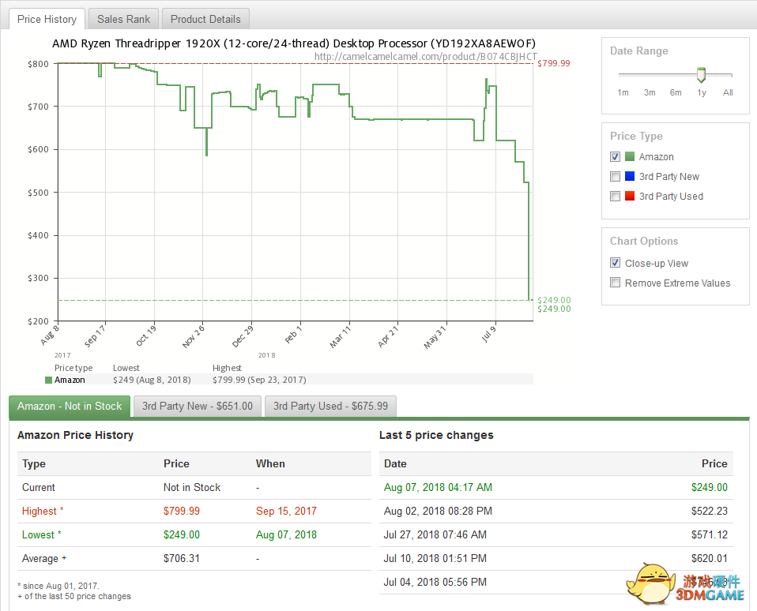757x611 pixels.
Task: Click the blue 3rd Party New swatch
Action: 630,176
